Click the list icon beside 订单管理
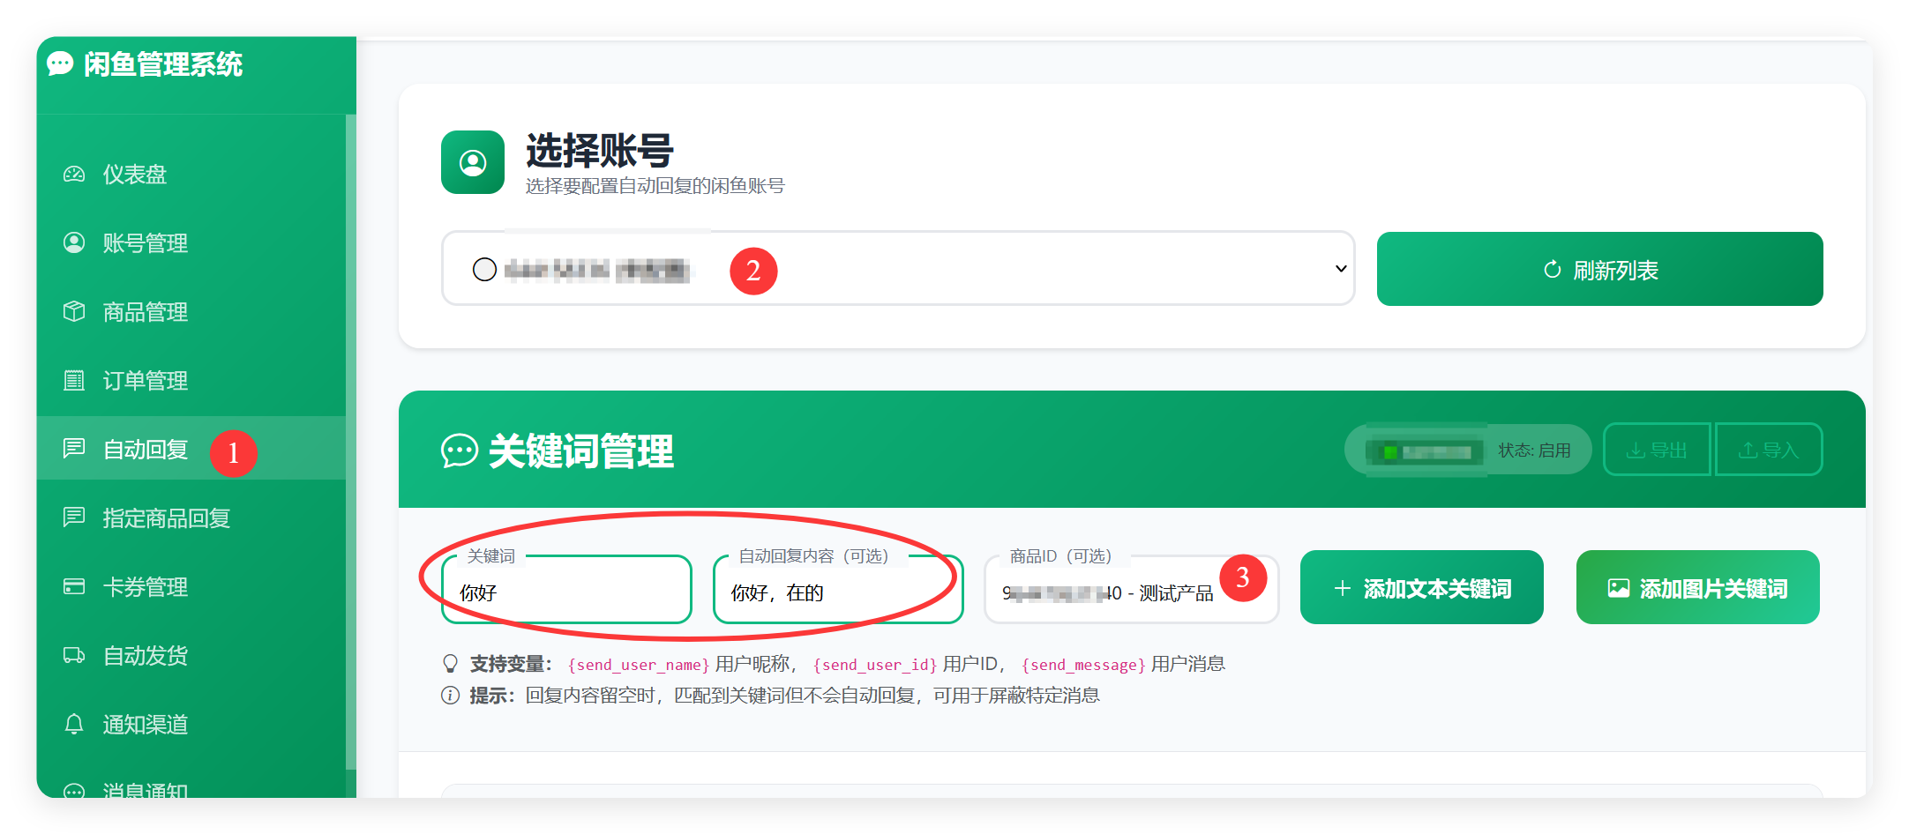 coord(74,381)
